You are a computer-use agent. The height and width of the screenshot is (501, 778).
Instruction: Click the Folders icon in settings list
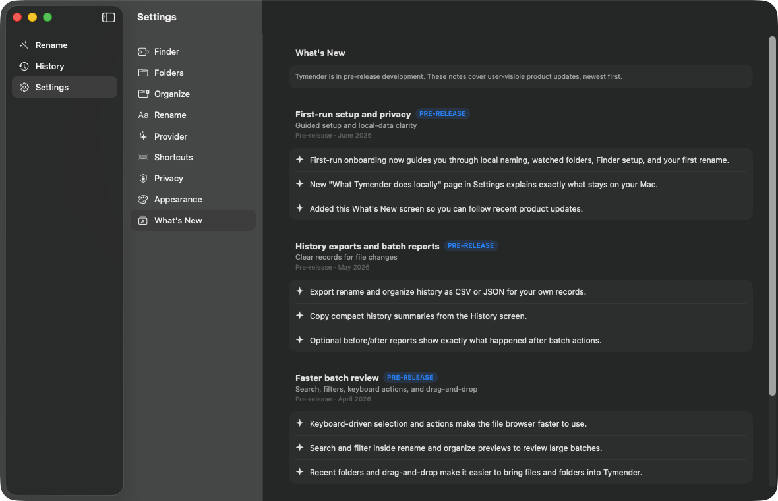tap(143, 73)
